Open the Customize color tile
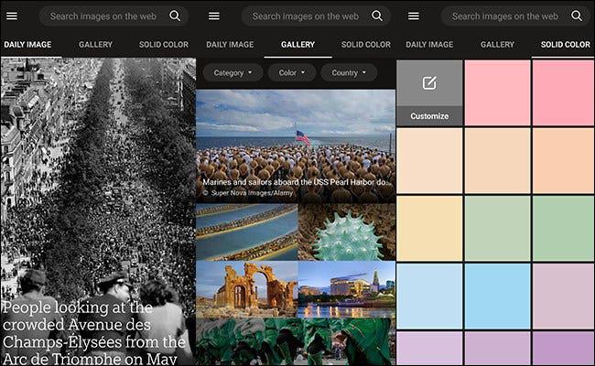Viewport: 595px width, 366px height. point(429,93)
